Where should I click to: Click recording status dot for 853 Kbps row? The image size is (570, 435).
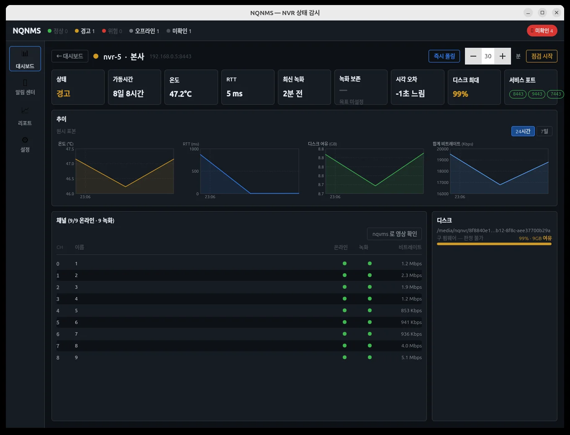[370, 311]
